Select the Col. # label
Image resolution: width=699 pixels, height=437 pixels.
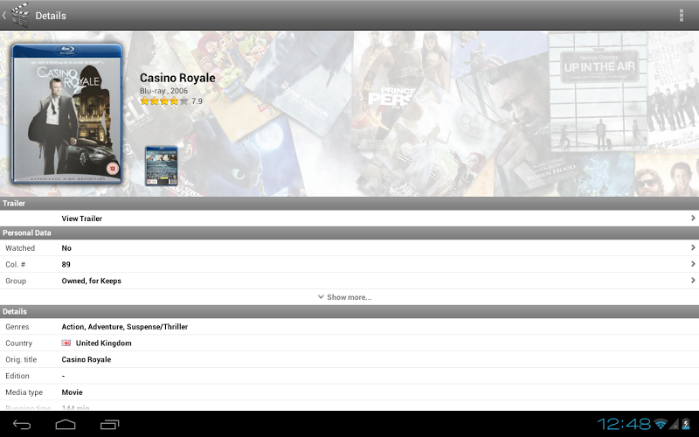pyautogui.click(x=15, y=265)
